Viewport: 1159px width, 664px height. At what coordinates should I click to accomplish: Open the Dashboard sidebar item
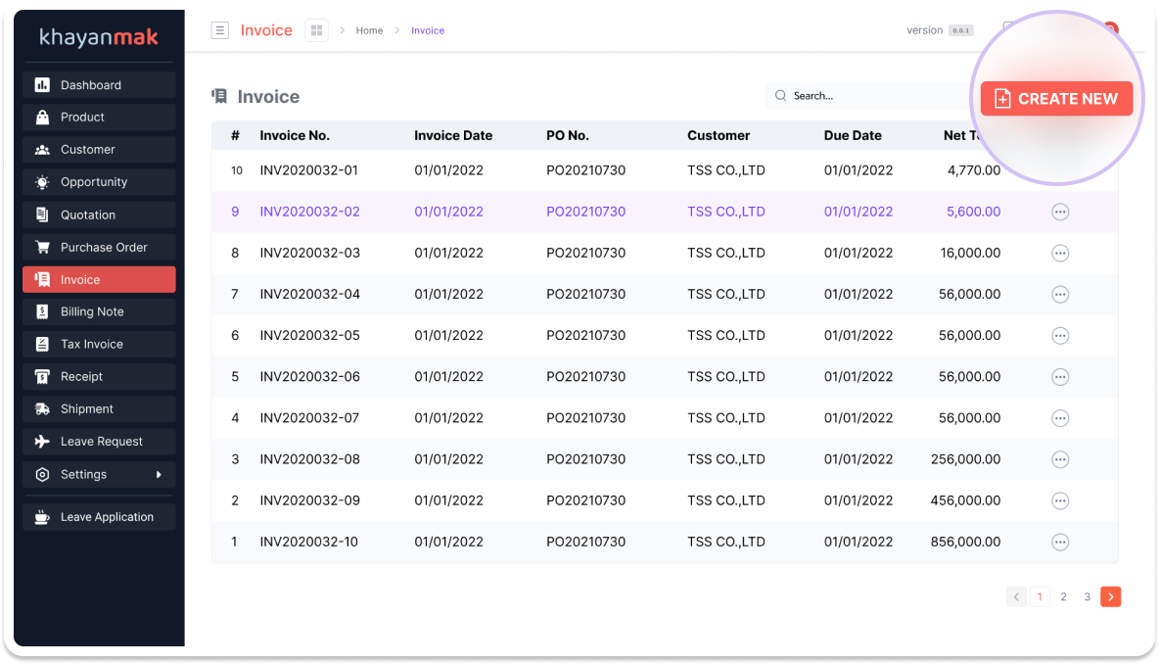pyautogui.click(x=99, y=85)
